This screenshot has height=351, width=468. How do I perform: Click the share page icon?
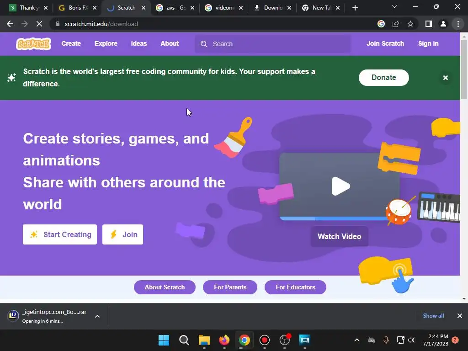point(396,24)
